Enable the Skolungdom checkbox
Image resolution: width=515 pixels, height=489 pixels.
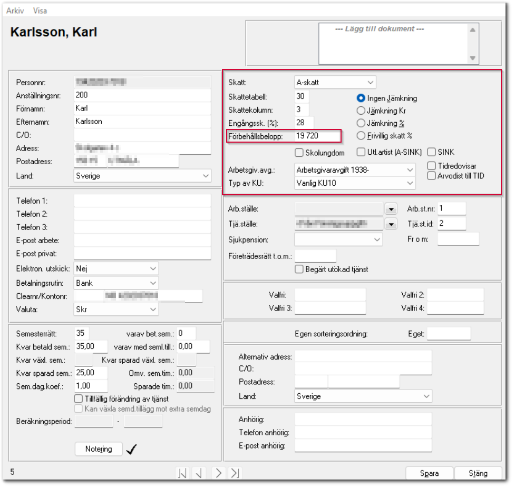point(299,153)
